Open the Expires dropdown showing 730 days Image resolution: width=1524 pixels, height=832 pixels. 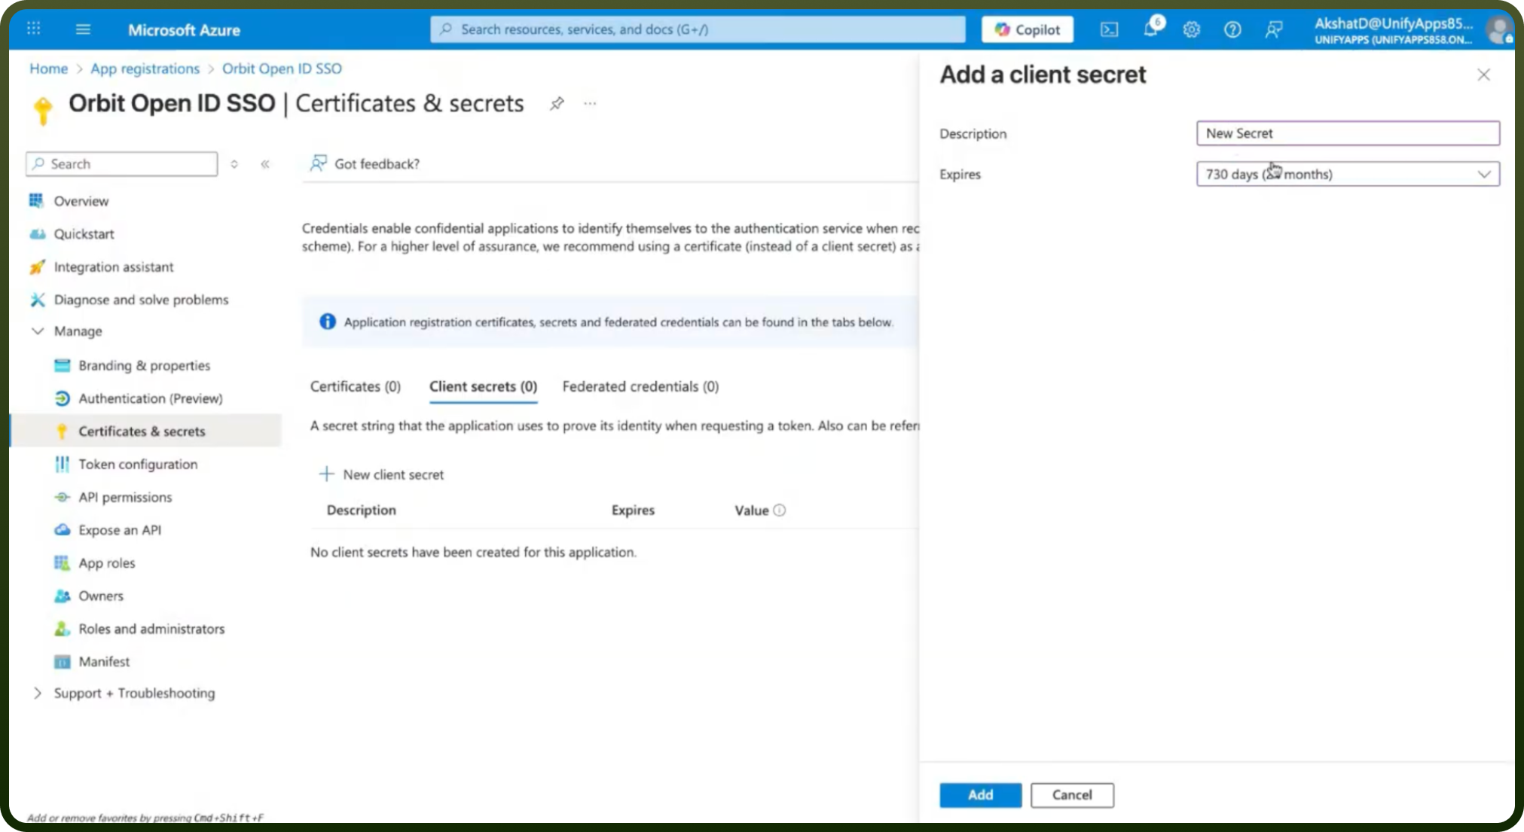click(x=1348, y=174)
